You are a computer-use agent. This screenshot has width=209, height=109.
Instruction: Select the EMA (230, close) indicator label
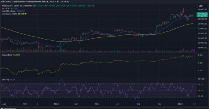coord(9,14)
